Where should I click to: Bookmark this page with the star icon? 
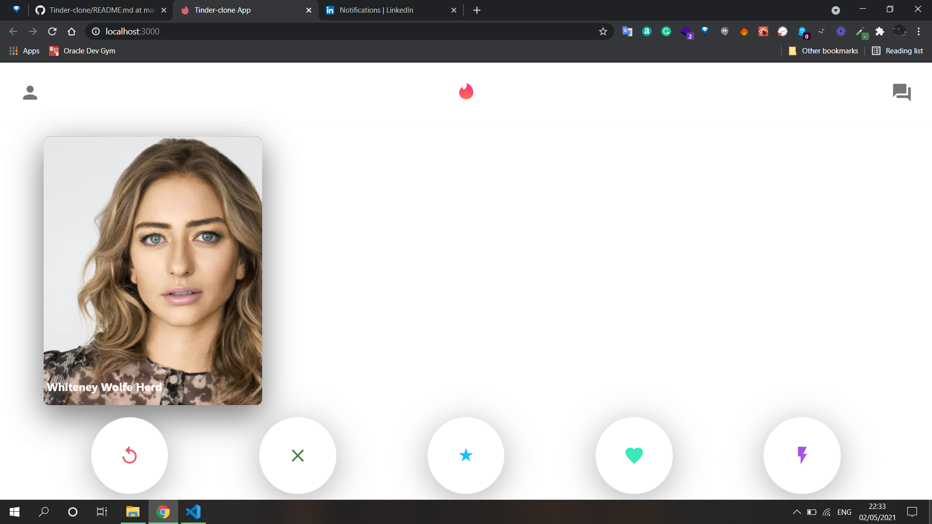coord(603,32)
